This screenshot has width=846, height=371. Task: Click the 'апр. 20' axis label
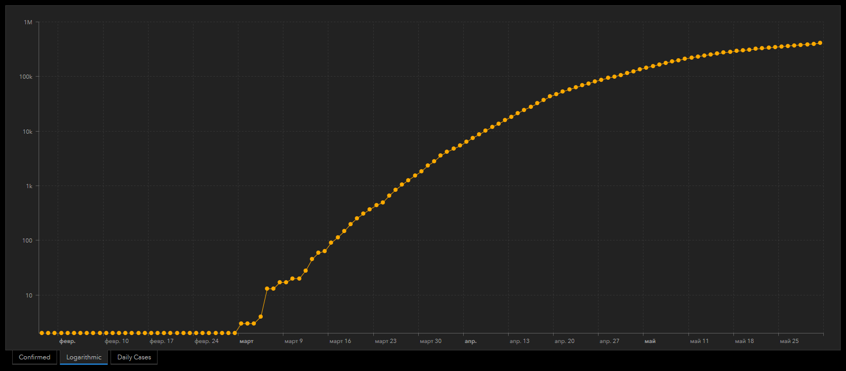pyautogui.click(x=564, y=341)
